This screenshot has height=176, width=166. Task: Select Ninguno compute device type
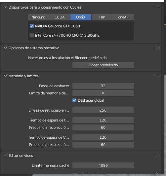[38, 17]
